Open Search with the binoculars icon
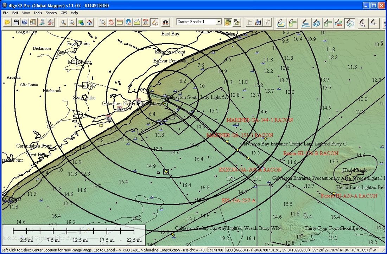The height and width of the screenshot is (254, 387). click(166, 22)
